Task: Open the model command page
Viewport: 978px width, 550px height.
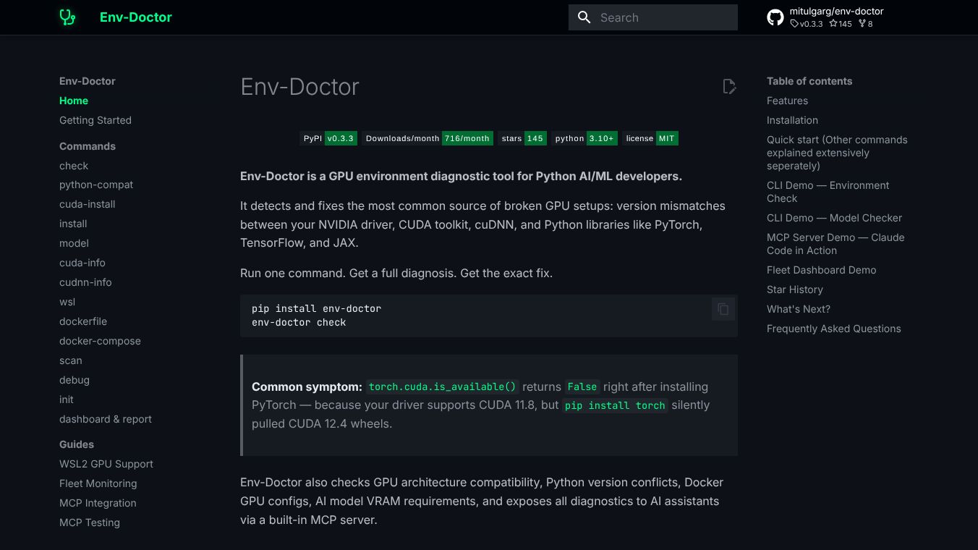Action: (x=74, y=243)
